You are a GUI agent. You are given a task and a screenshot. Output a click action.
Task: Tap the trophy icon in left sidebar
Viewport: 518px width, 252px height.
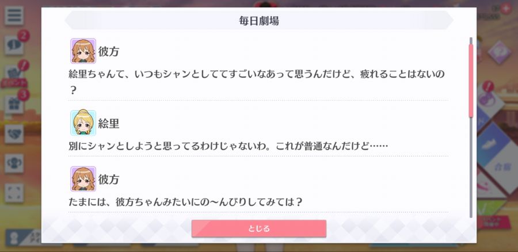[14, 163]
